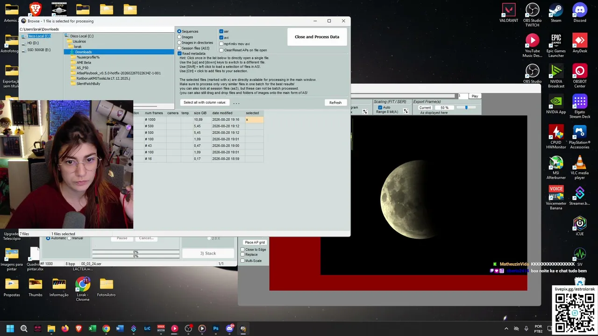Open Discord from the desktop icons
598x336 pixels.
click(x=579, y=13)
